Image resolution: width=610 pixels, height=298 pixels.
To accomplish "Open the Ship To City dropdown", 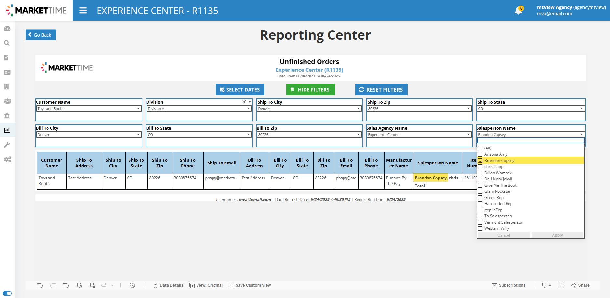I will pyautogui.click(x=309, y=109).
